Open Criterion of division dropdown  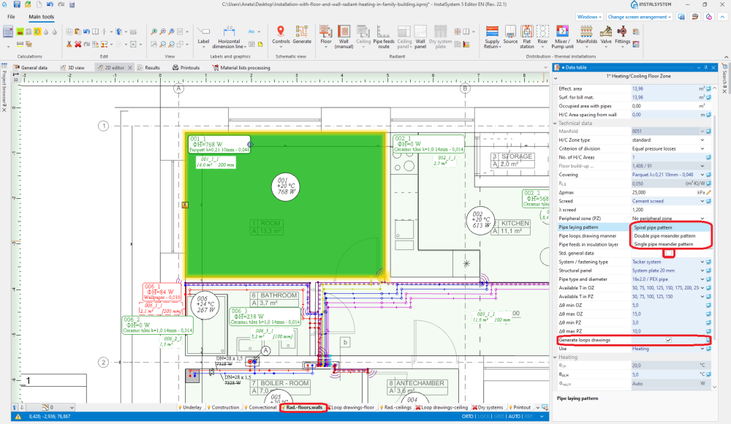[x=702, y=149]
